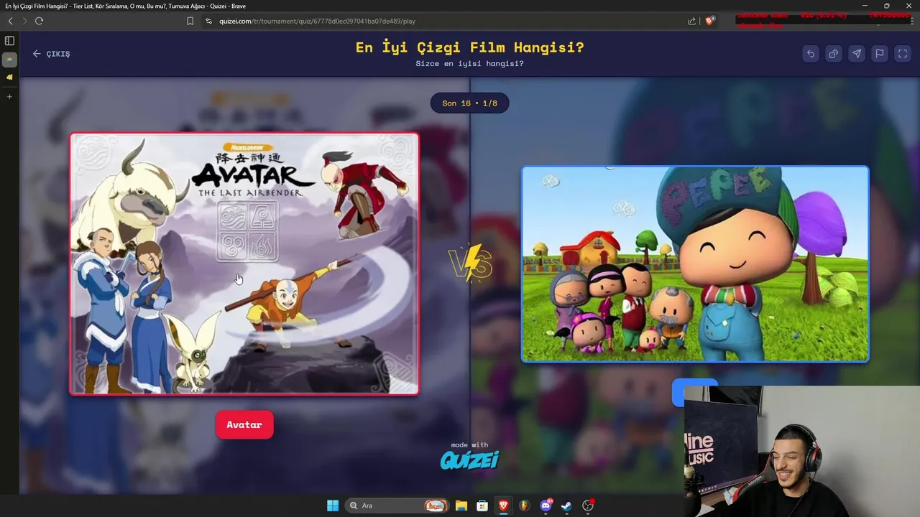Open the first green tab in vertical tabs

tap(9, 60)
